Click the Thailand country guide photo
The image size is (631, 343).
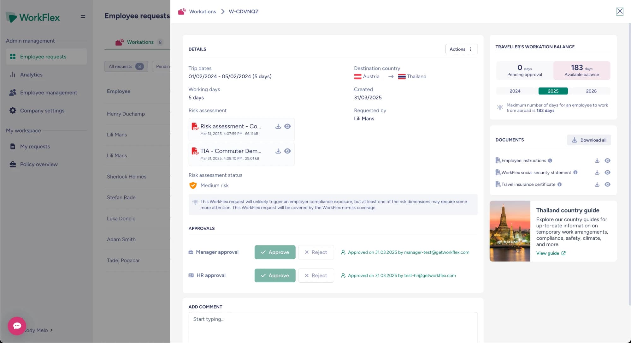tap(510, 231)
